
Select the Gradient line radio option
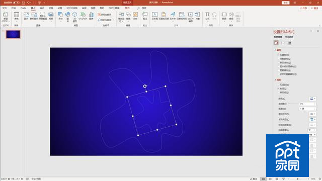pyautogui.click(x=283, y=93)
